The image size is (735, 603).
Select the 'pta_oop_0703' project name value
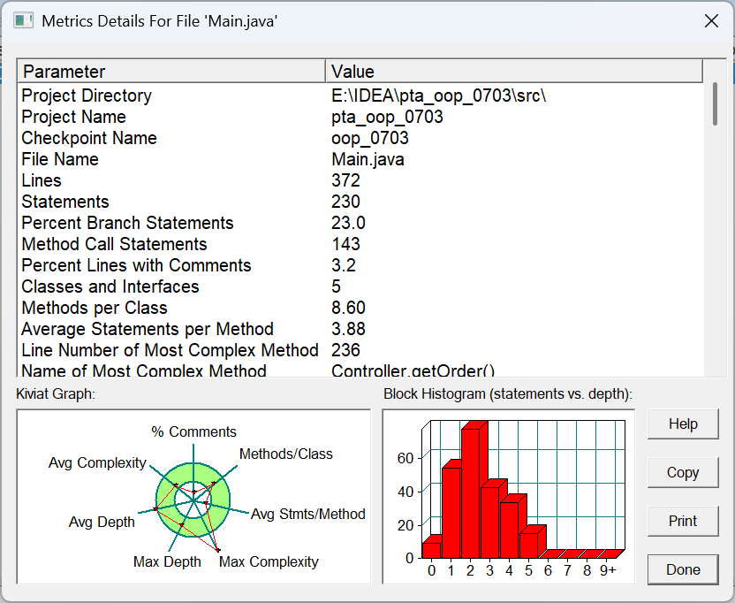[387, 117]
